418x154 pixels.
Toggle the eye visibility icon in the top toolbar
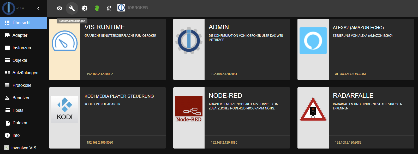(59, 8)
